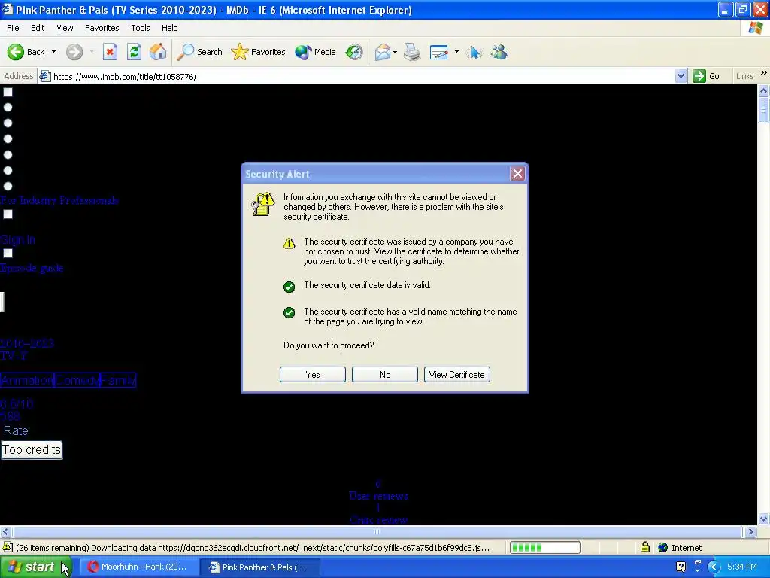Switch to Moorhuhn - Hank taskbar window

pyautogui.click(x=139, y=567)
